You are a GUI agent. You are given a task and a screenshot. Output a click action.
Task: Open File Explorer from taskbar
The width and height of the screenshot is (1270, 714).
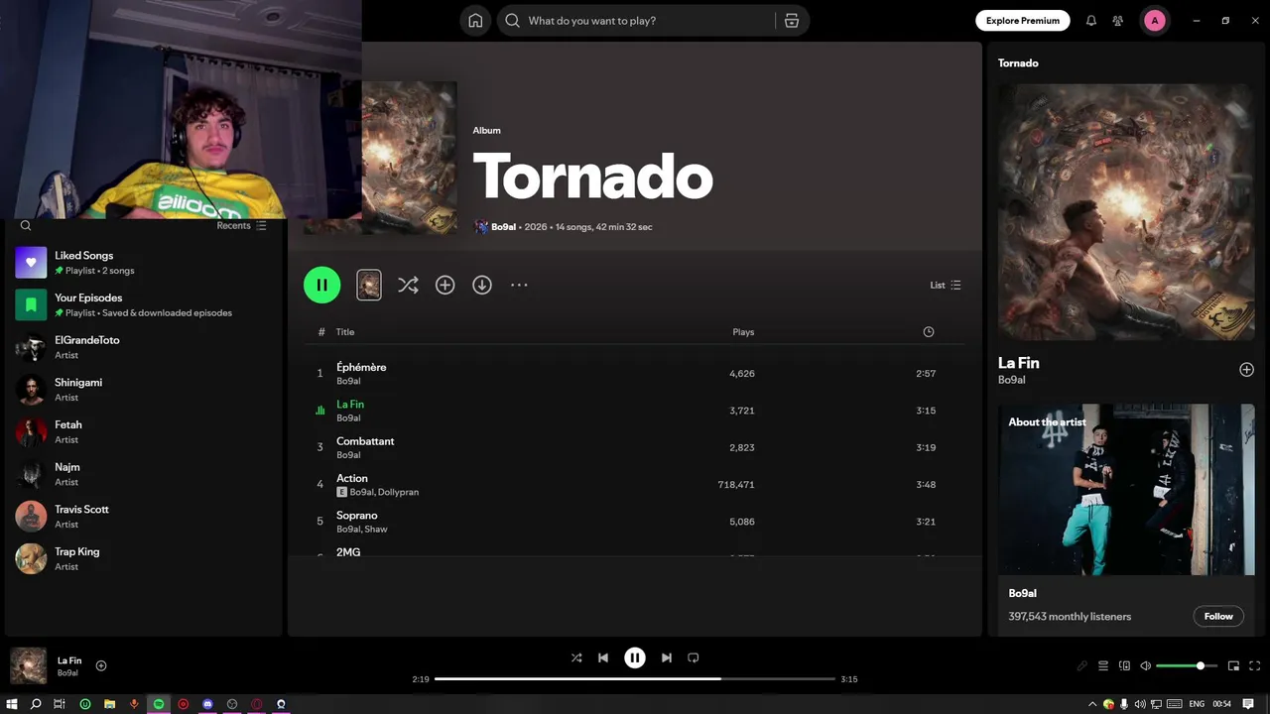point(109,704)
